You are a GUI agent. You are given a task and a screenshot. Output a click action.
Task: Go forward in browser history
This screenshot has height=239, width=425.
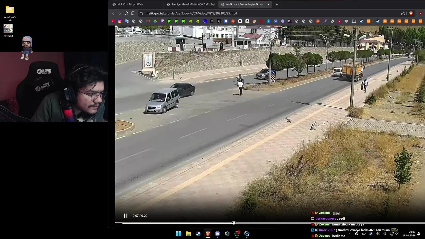120,13
